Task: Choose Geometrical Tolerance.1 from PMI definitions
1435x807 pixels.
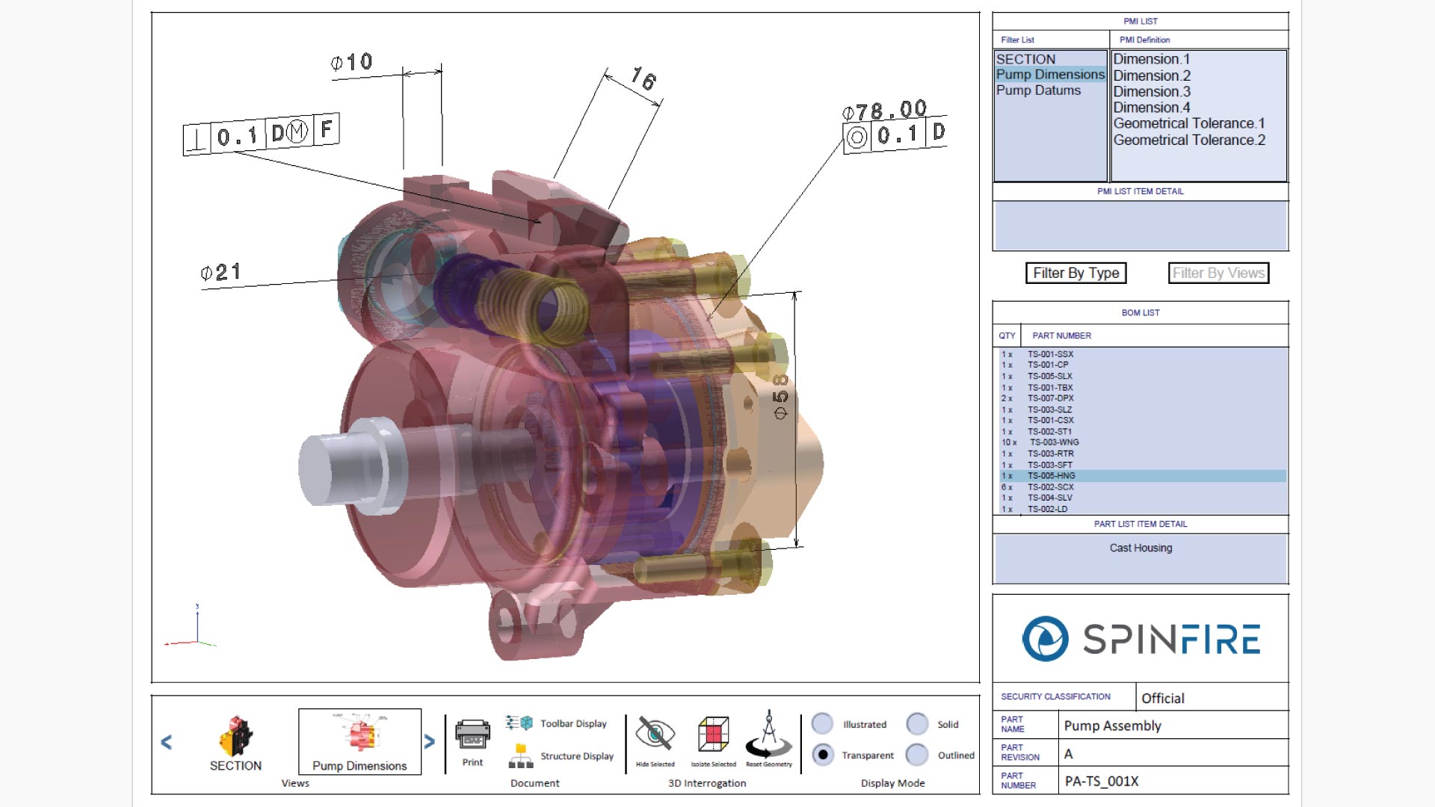Action: tap(1188, 124)
